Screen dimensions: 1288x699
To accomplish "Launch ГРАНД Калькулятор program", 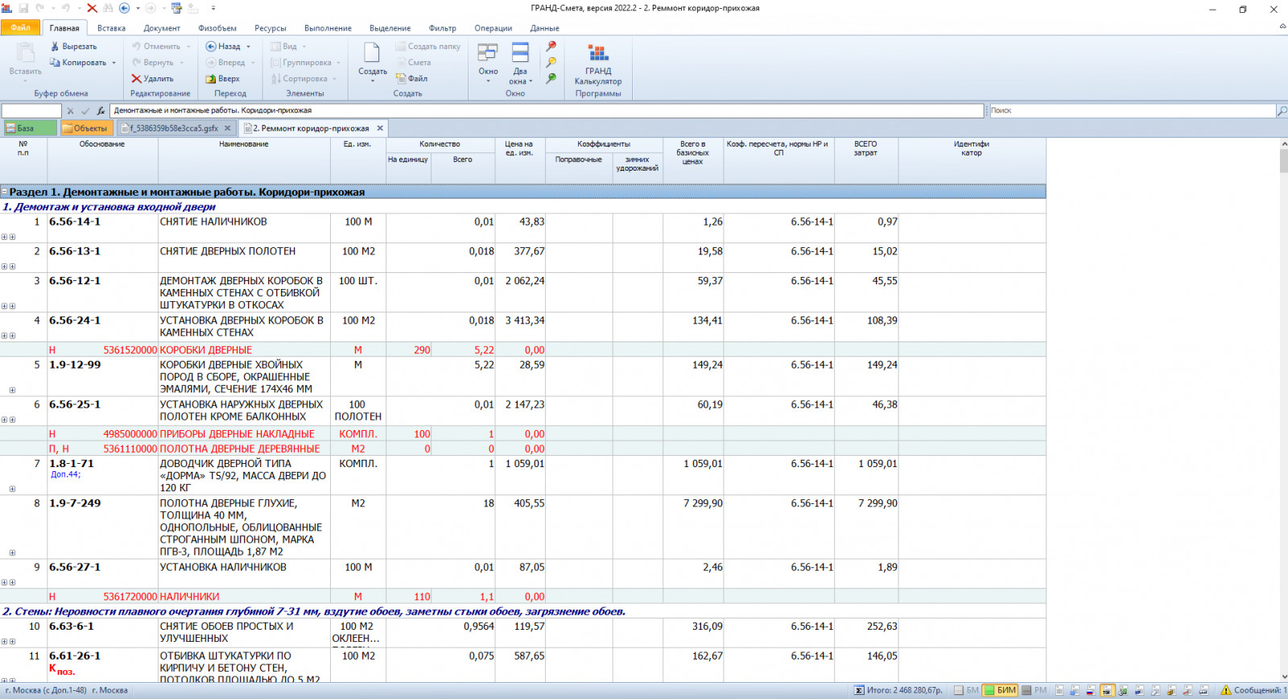I will coord(598,64).
